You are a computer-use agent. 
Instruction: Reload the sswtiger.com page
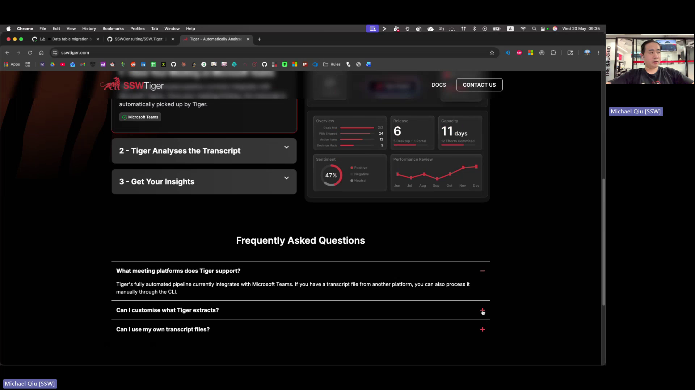pos(30,53)
